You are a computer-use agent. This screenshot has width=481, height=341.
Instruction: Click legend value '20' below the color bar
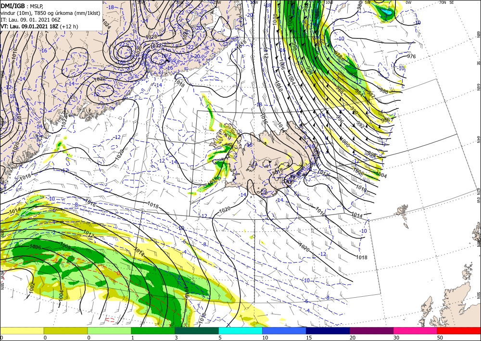click(353, 338)
